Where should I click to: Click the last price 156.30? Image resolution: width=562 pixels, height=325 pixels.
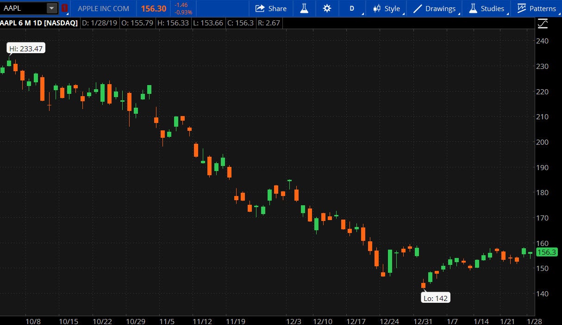coord(153,8)
